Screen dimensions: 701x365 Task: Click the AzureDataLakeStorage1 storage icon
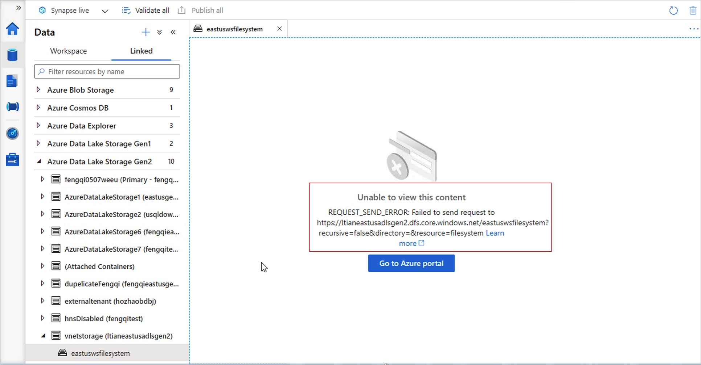(x=56, y=197)
